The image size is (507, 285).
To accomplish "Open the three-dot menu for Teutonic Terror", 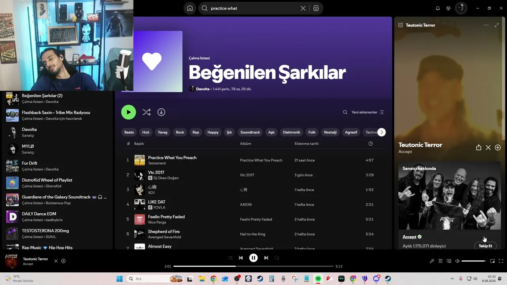I will click(486, 25).
